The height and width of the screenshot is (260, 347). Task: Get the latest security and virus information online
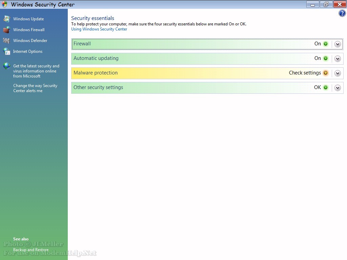[x=36, y=71]
